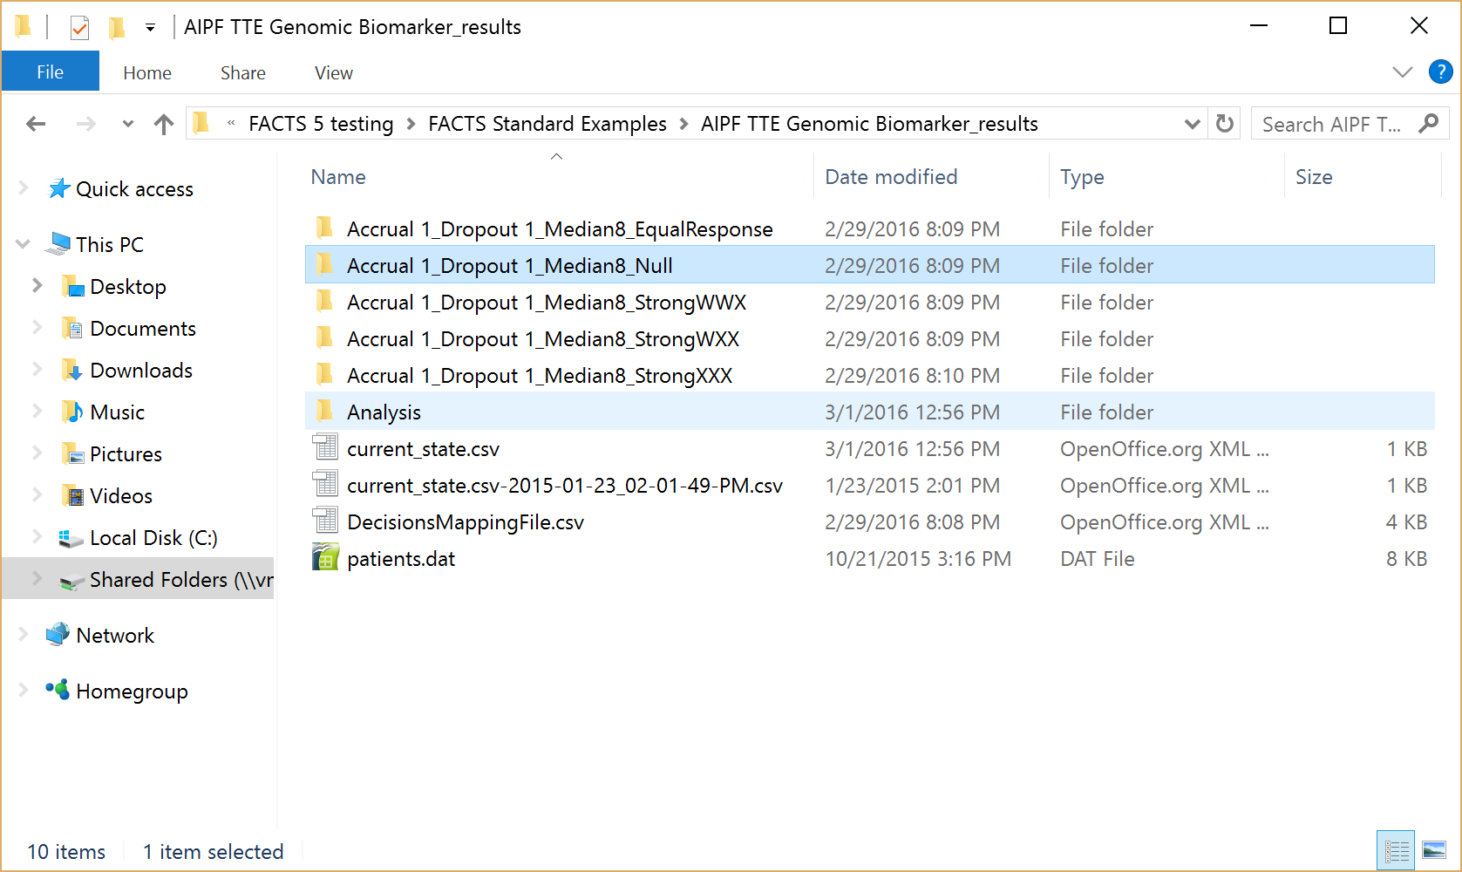Image resolution: width=1462 pixels, height=872 pixels.
Task: Open the Recent locations dropdown arrow
Action: (x=128, y=124)
